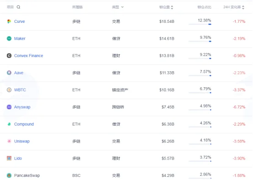The image size is (253, 180).
Task: Click the Anyswap purple logo icon
Action: click(9, 107)
